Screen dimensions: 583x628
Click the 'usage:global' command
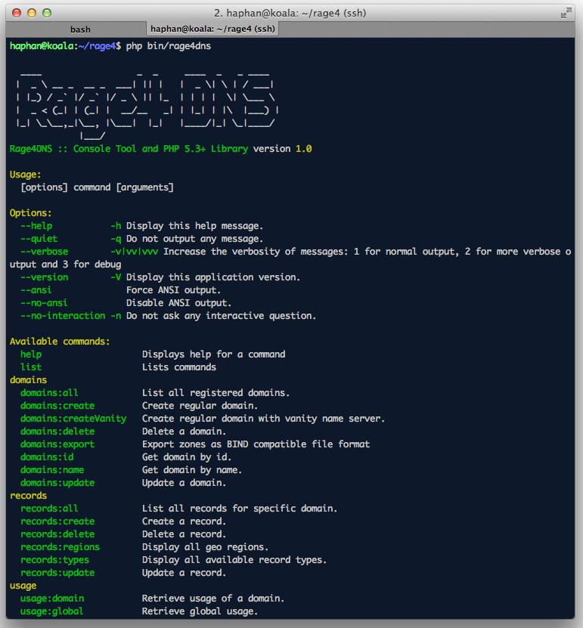coord(52,611)
